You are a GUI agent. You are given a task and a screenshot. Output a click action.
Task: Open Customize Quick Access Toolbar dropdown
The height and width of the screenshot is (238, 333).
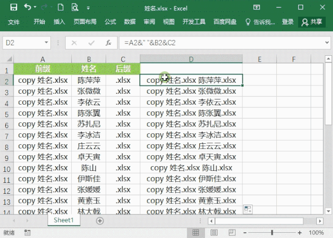point(88,8)
